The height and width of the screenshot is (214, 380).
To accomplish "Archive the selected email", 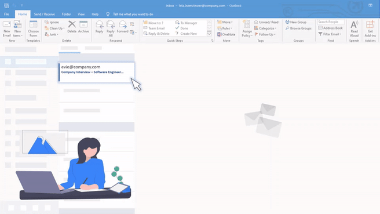I will pos(83,27).
